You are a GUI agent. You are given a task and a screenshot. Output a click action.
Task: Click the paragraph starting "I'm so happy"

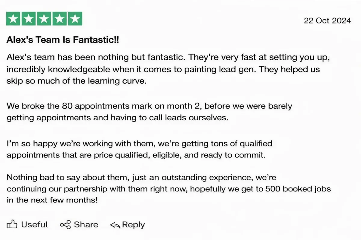pos(140,149)
